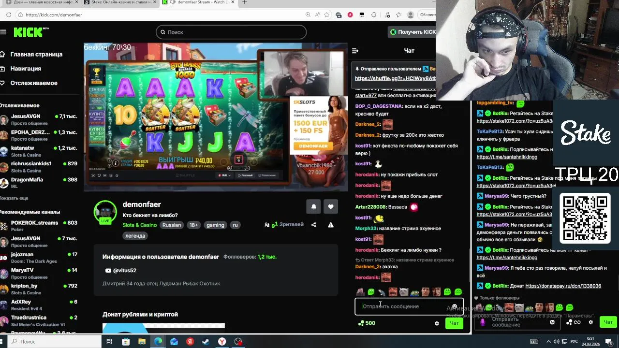This screenshot has height=348, width=619.
Task: Open kripton_by recommended channel
Action: [x=39, y=289]
